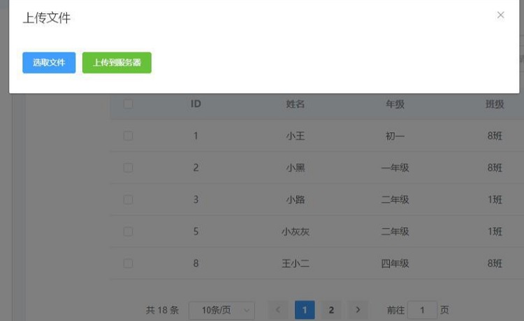Click the 上传文件 dialog title

click(47, 18)
